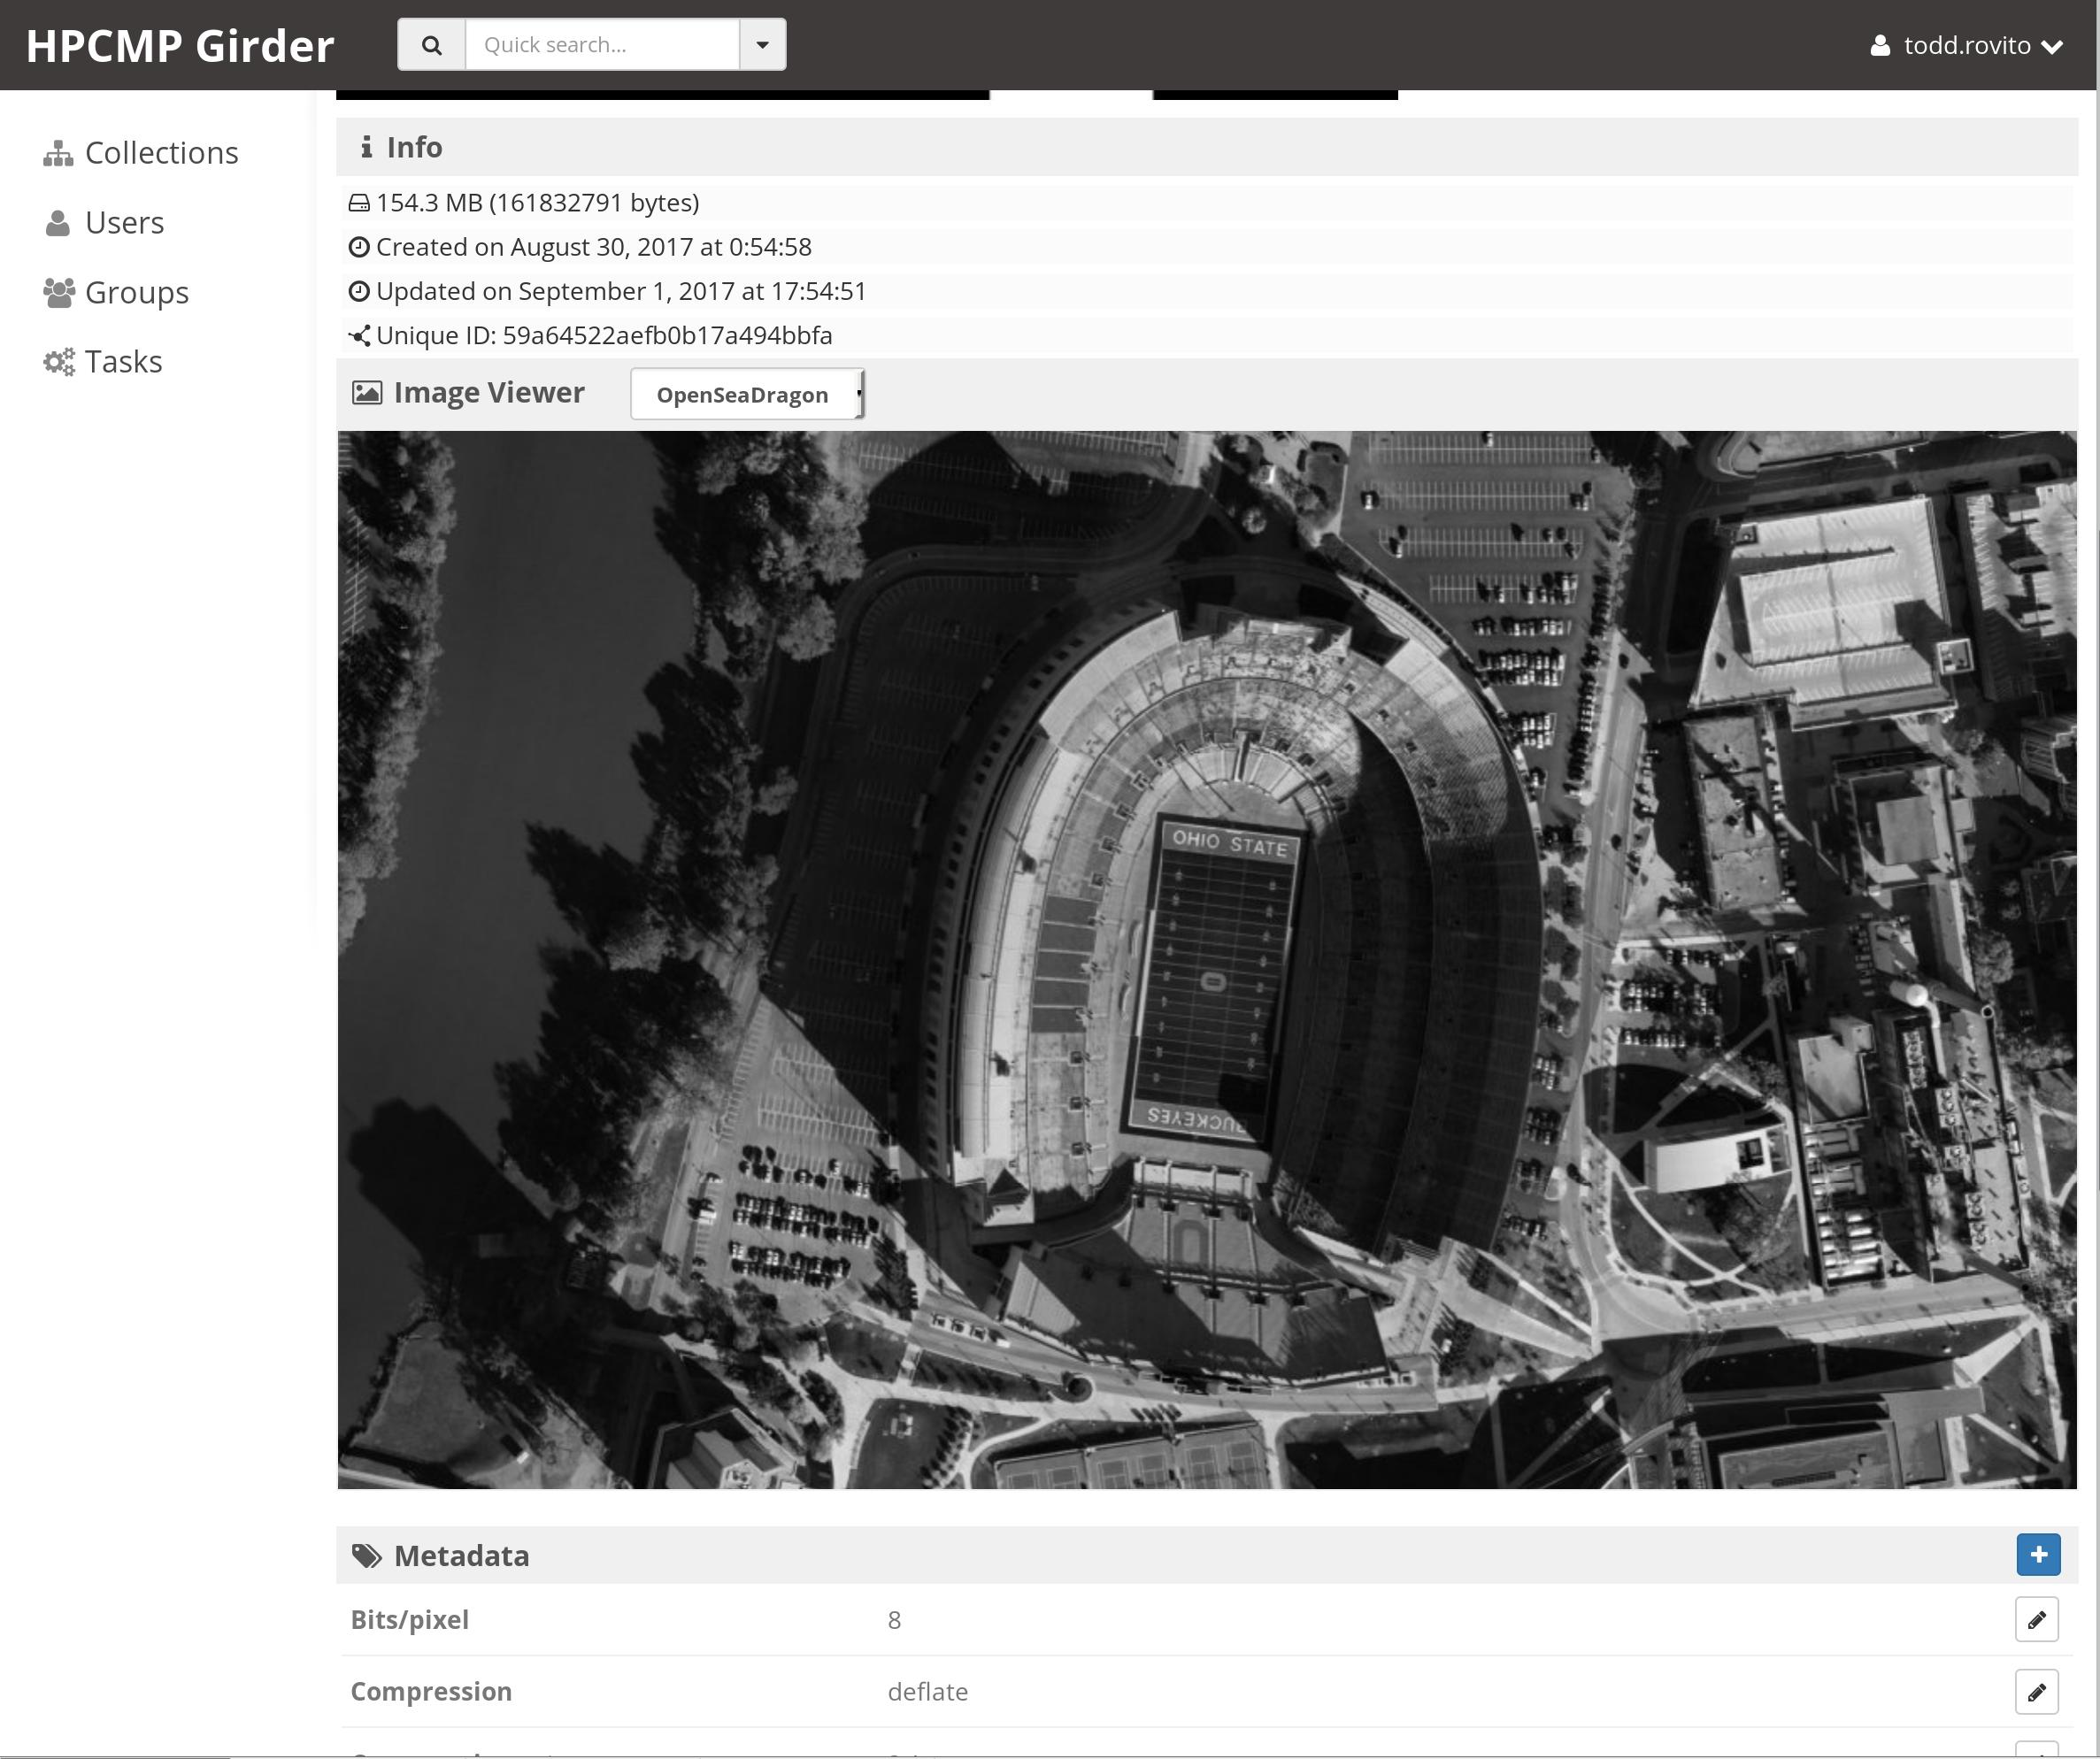Add metadata with the blue plus button
Screen dimensions: 2100x1759
2037,1555
